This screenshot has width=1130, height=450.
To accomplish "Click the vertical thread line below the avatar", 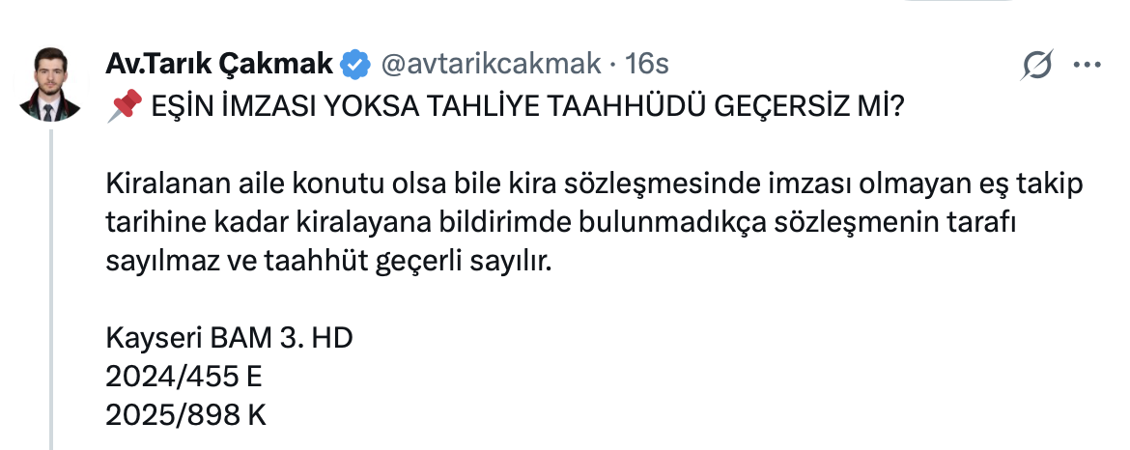I will point(52,290).
